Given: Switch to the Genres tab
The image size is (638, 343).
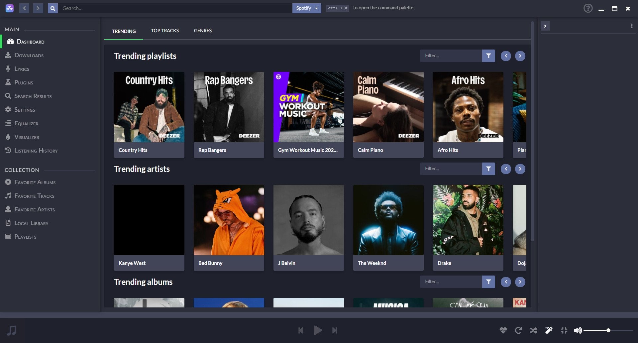Looking at the screenshot, I should click(x=203, y=31).
